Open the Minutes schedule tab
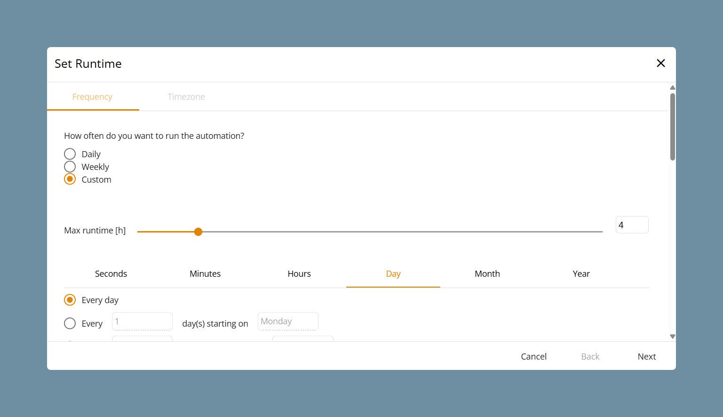The height and width of the screenshot is (417, 723). (205, 273)
